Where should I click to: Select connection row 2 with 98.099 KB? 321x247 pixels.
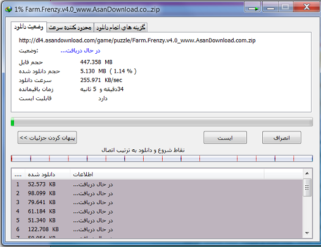coord(157,193)
